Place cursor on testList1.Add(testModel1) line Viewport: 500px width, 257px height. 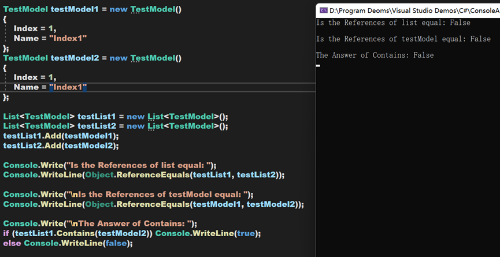[61, 136]
